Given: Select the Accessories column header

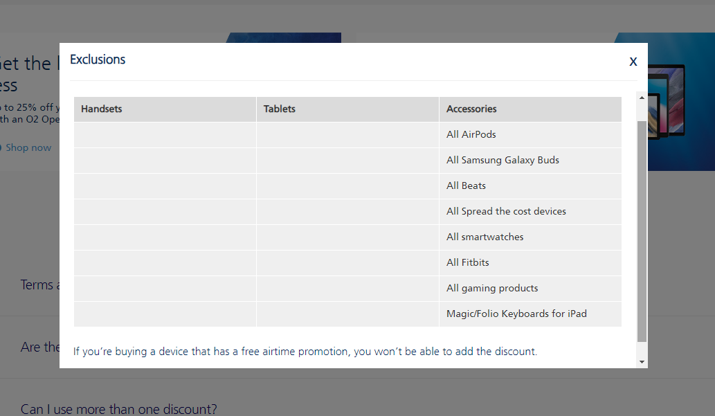Looking at the screenshot, I should coord(471,109).
